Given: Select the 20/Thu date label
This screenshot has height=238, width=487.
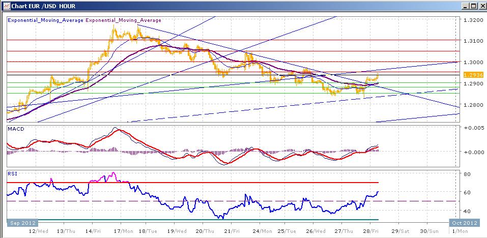Looking at the screenshot, I should click(205, 231).
